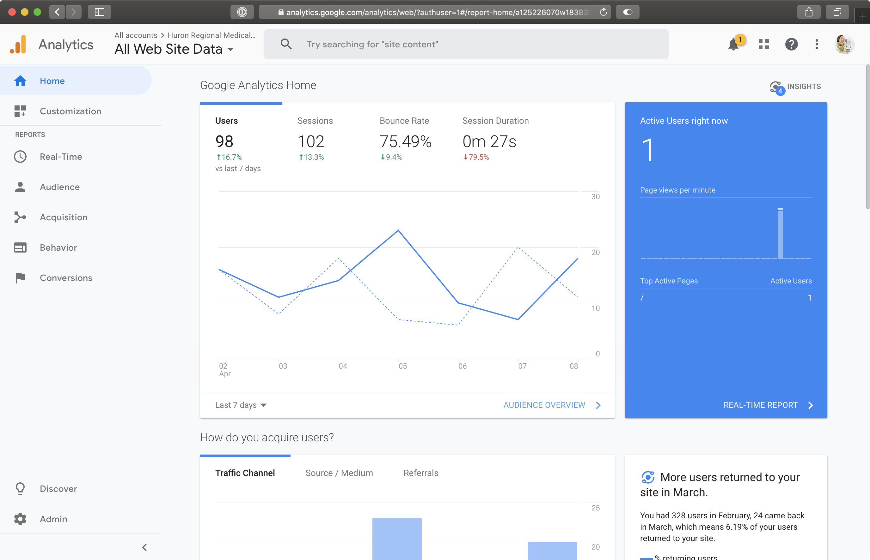Open a new Safari tab
This screenshot has width=870, height=560.
862,16
